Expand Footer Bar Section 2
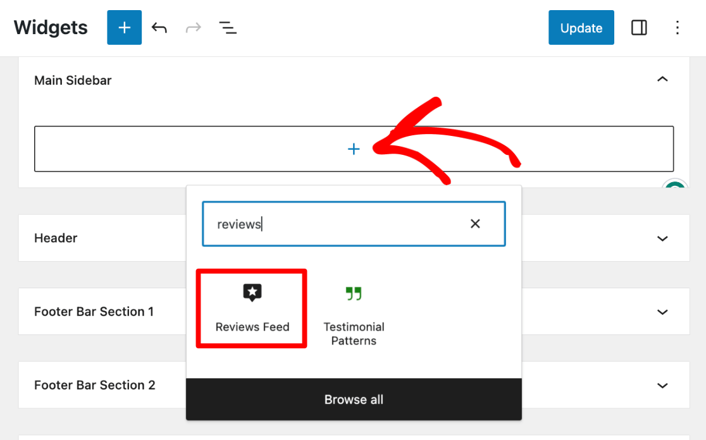The width and height of the screenshot is (706, 440). coord(662,385)
